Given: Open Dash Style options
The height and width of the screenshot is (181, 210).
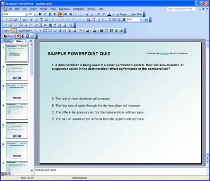Looking at the screenshot, I should tap(106, 31).
